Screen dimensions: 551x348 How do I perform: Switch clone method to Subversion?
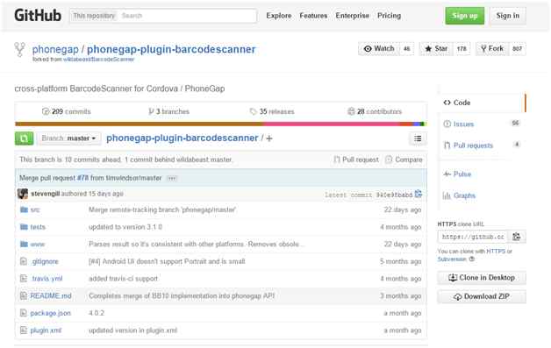click(452, 259)
